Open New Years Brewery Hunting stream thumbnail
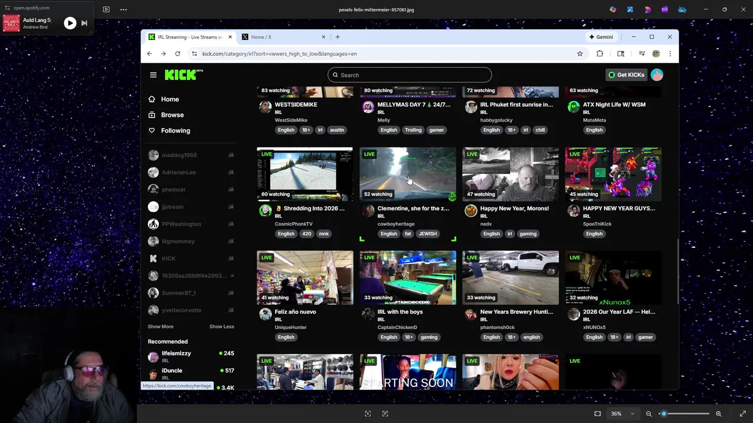 (511, 277)
